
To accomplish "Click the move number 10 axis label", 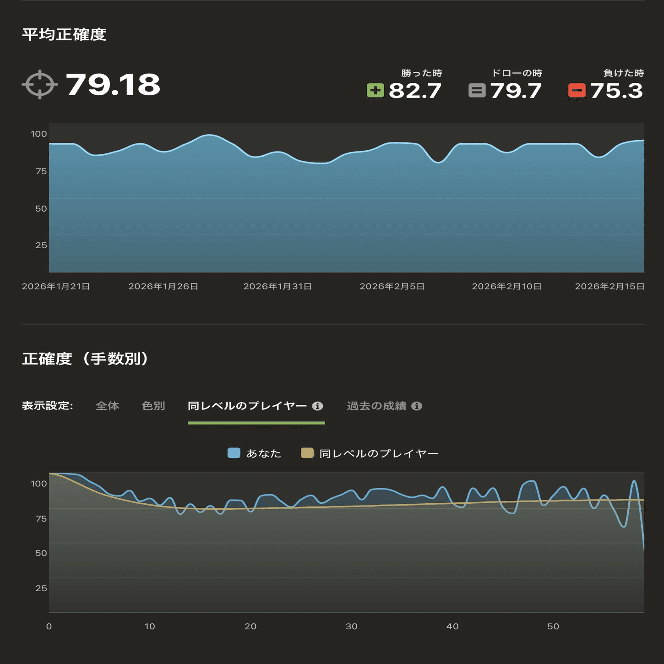I will point(150,626).
